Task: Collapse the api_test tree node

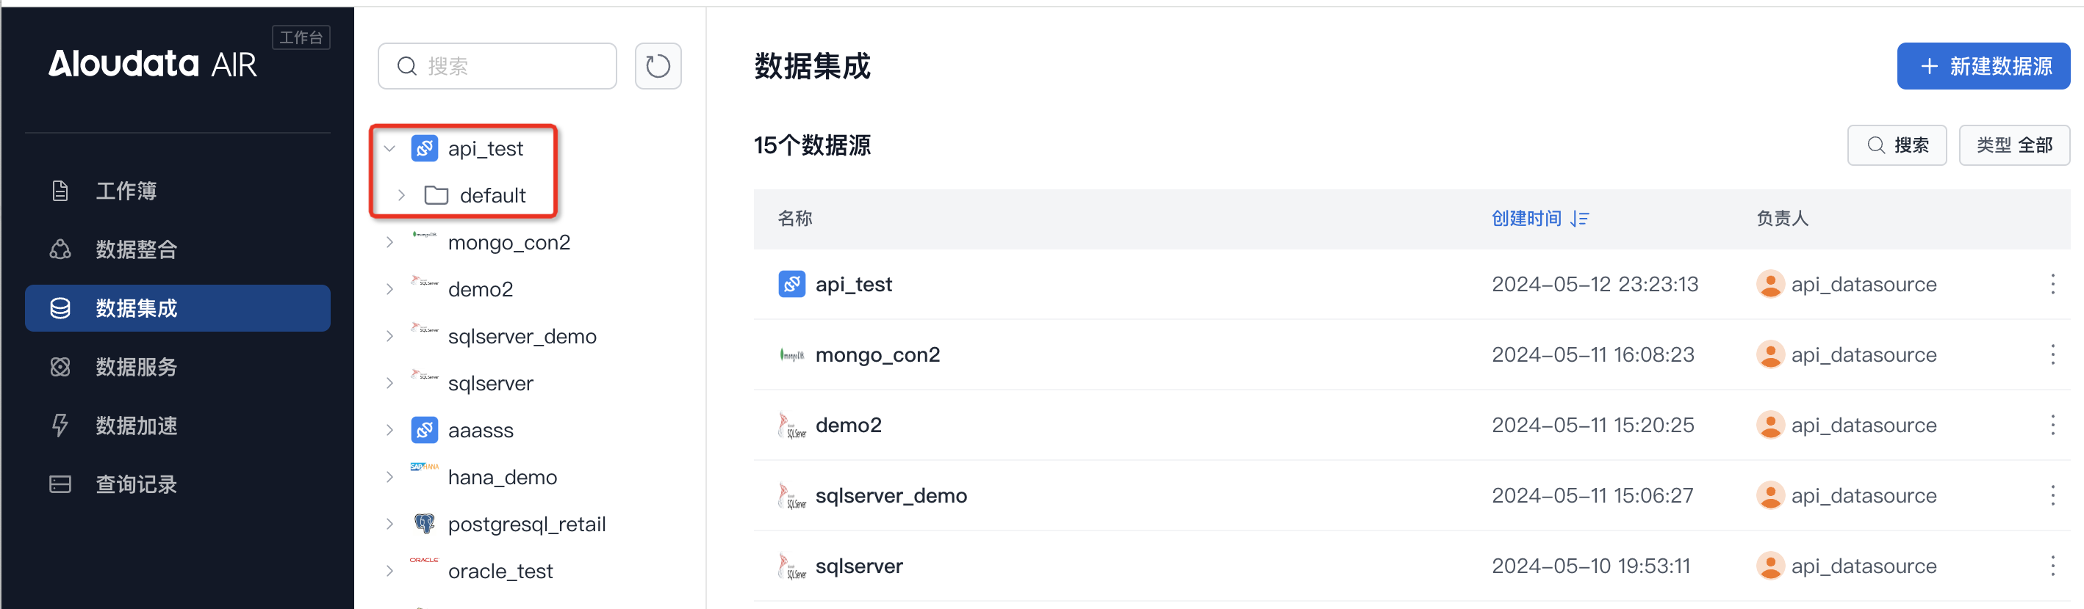Action: click(x=389, y=149)
